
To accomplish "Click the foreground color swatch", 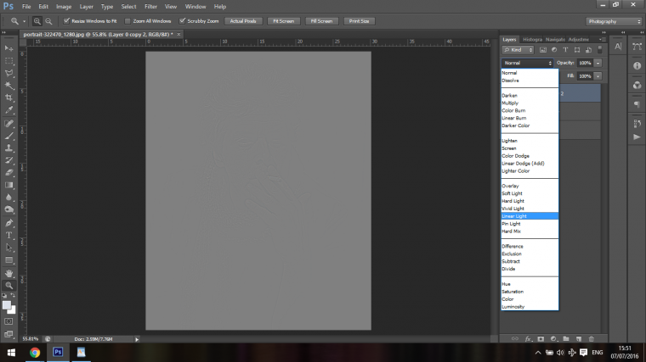I will pos(6,305).
